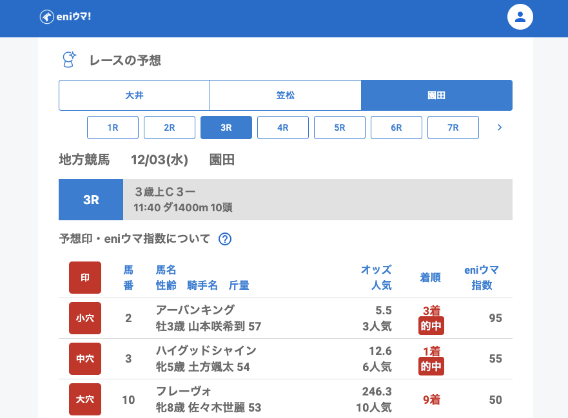Select race 1R
The width and height of the screenshot is (568, 418).
click(x=113, y=128)
